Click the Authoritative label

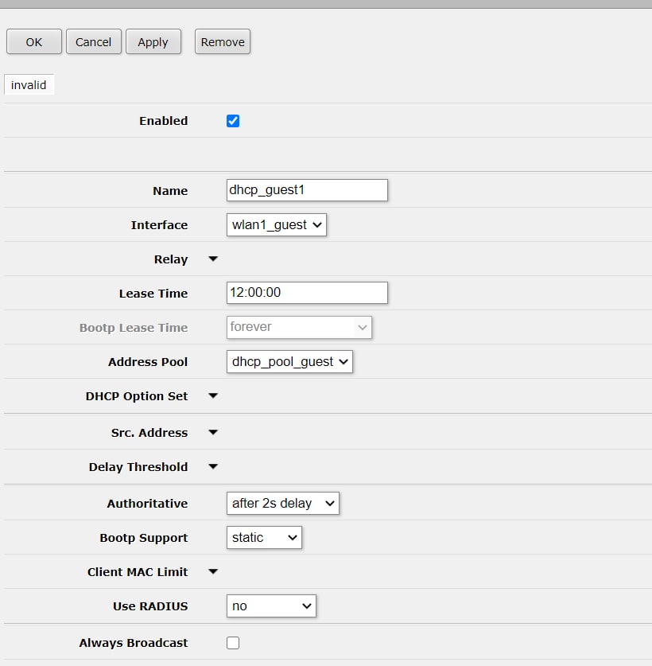click(147, 504)
